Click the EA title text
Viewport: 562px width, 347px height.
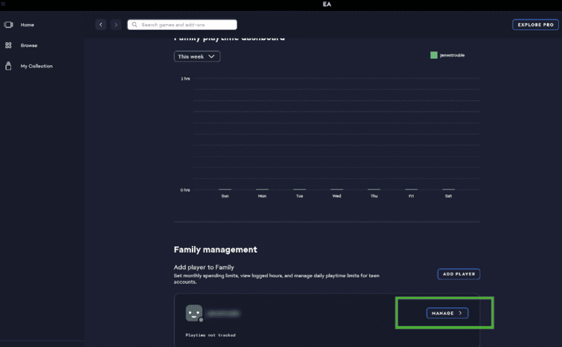coord(327,5)
